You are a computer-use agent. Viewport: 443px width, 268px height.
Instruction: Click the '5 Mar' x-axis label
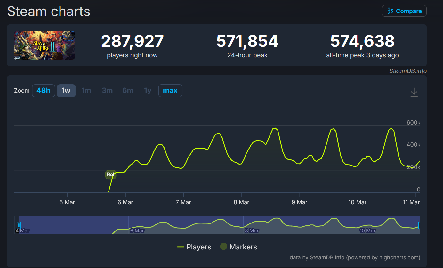[67, 202]
